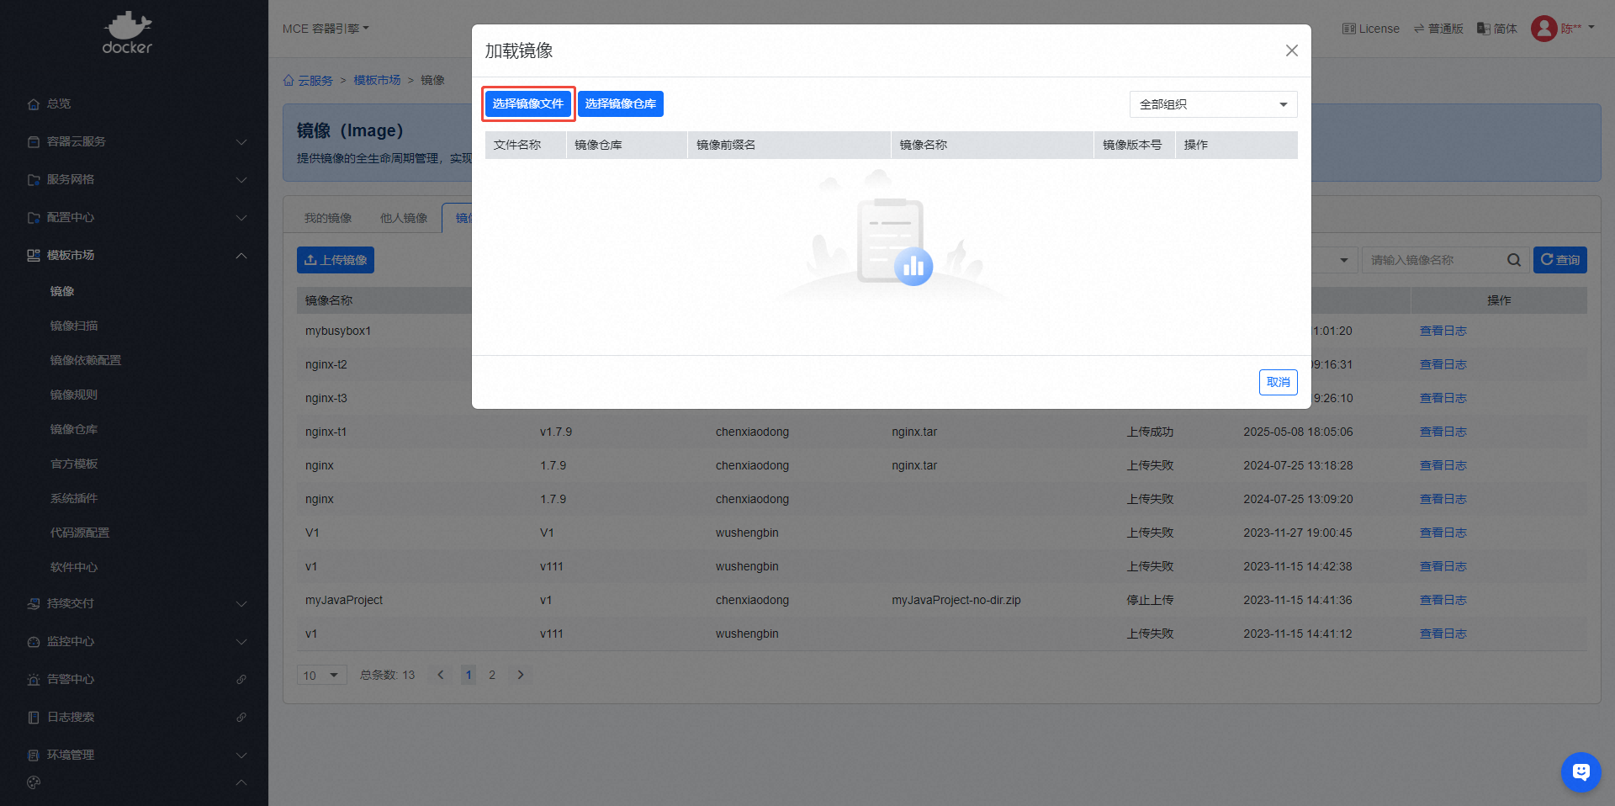The height and width of the screenshot is (806, 1615).
Task: Close the 加载镜像 dialog
Action: [1291, 50]
